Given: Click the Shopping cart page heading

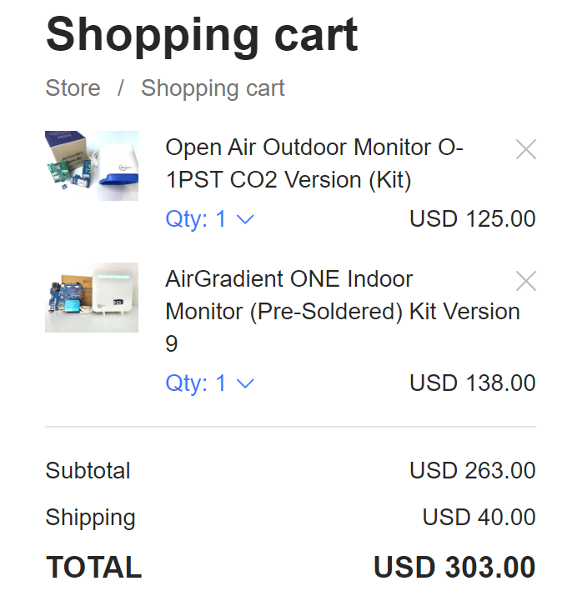Looking at the screenshot, I should point(202,36).
